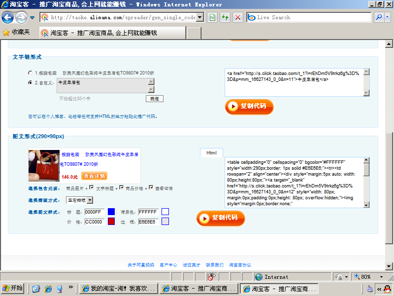Select the 淘宝客 browser tab

point(113,33)
